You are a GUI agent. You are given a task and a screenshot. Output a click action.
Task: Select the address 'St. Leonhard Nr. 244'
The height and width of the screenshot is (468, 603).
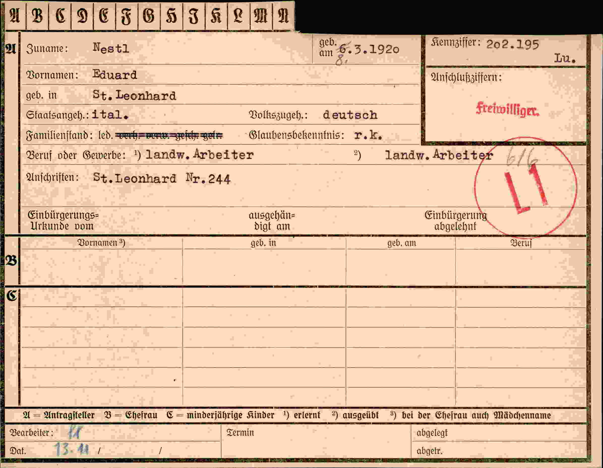(x=162, y=179)
